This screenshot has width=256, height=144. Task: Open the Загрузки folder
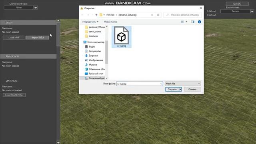[92, 56]
